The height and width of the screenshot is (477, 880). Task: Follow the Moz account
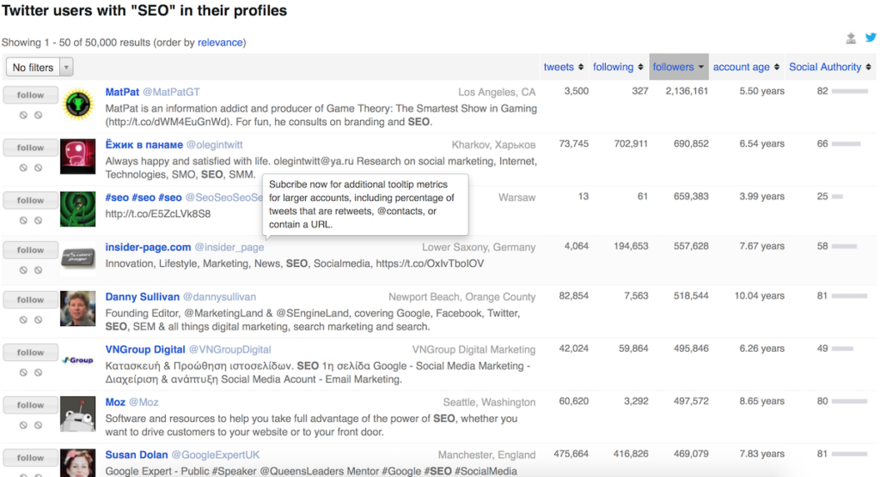(30, 405)
